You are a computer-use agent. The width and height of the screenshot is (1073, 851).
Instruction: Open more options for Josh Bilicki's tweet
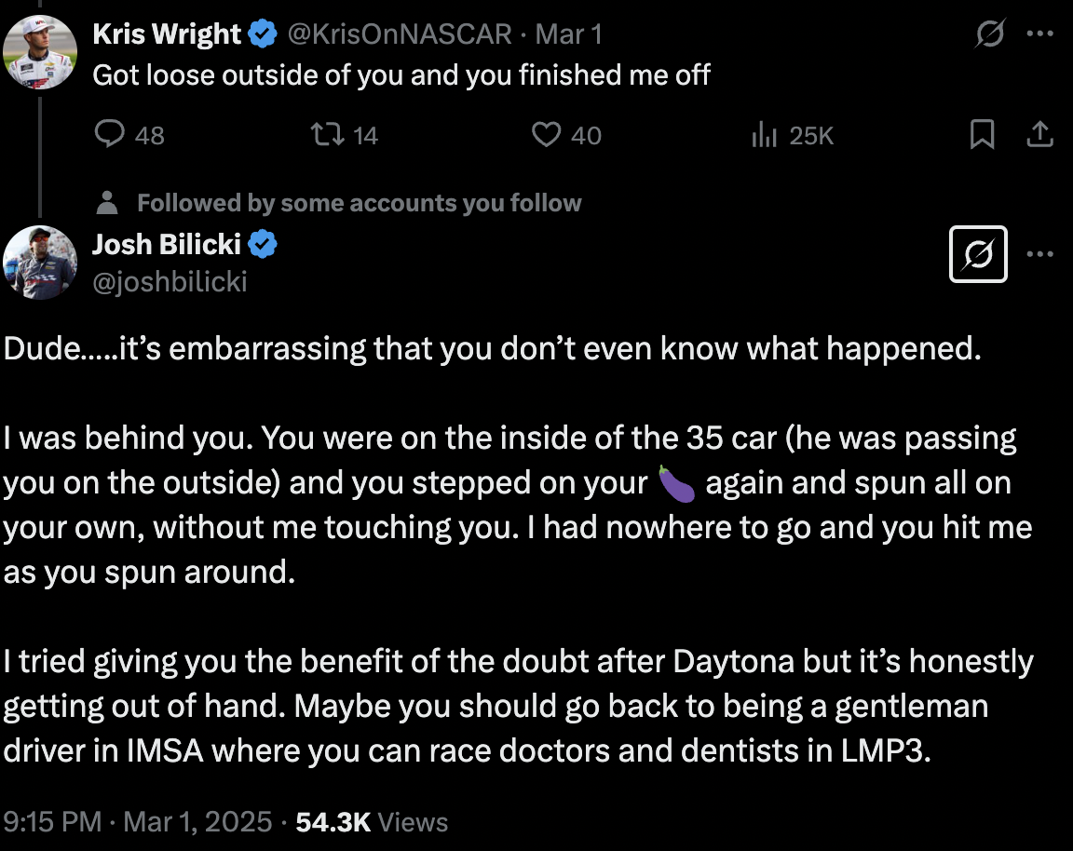point(1040,254)
